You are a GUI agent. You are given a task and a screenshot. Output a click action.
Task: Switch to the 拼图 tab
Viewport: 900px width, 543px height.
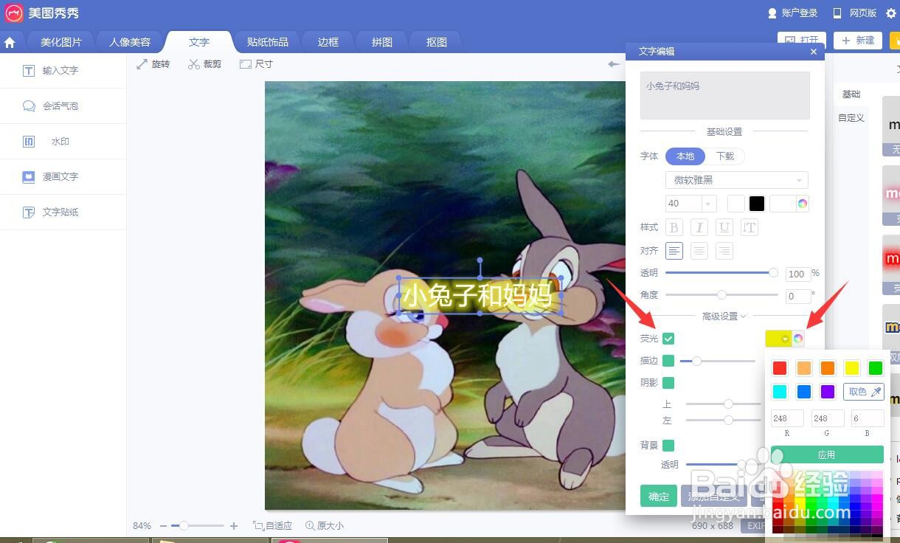382,42
